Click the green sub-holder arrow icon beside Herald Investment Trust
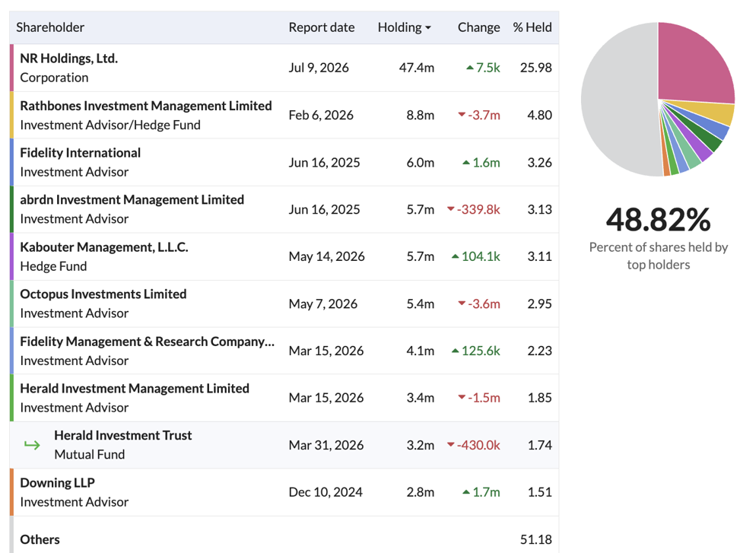The image size is (740, 553). (x=32, y=444)
